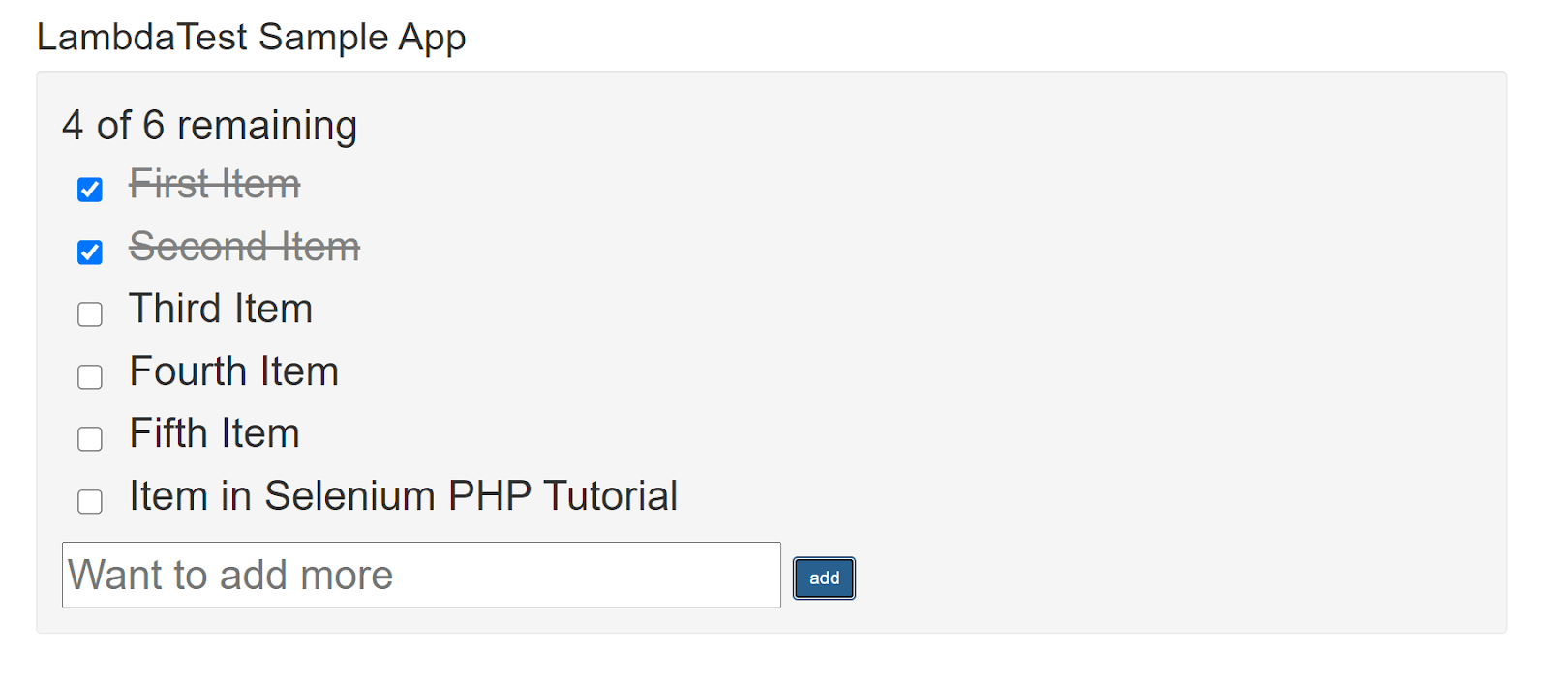Check the Fourth Item checkbox
Image resolution: width=1549 pixels, height=682 pixels.
[89, 376]
